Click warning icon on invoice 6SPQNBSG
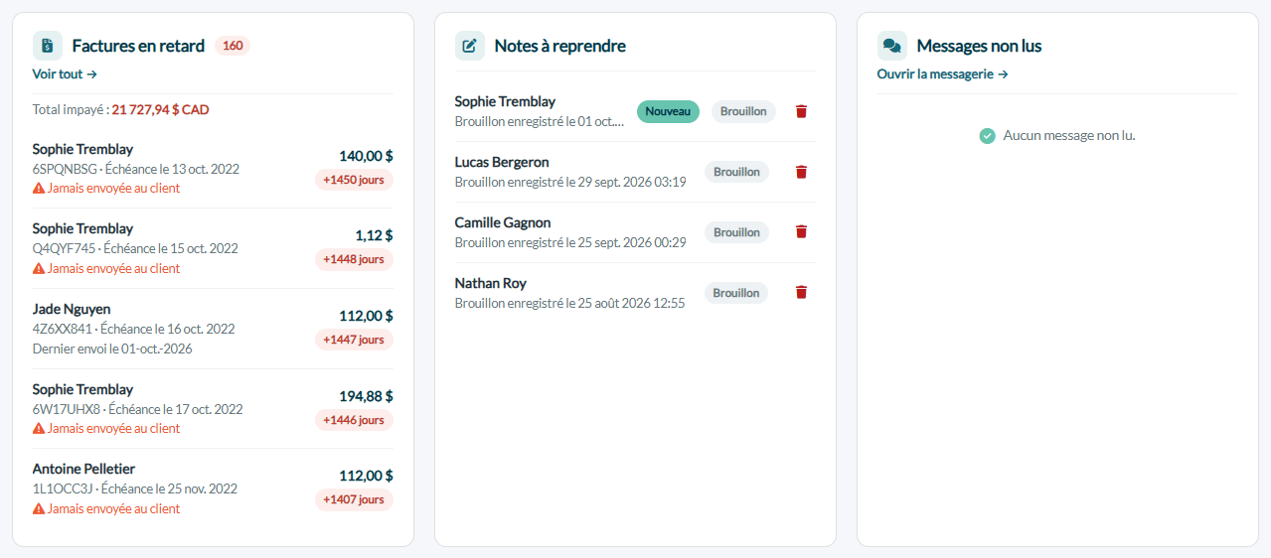Viewport: 1271px width, 558px height. click(x=39, y=188)
